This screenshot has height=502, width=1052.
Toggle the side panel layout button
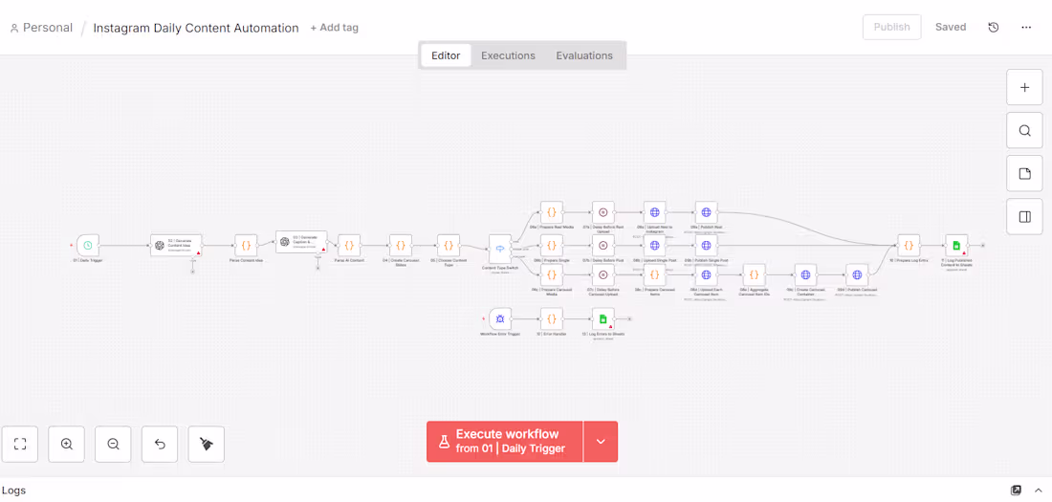[1024, 217]
